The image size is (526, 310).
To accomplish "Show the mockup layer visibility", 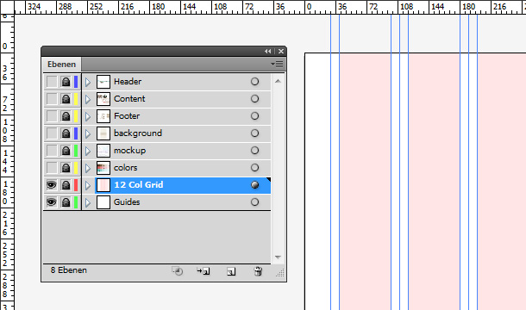I will coord(52,151).
